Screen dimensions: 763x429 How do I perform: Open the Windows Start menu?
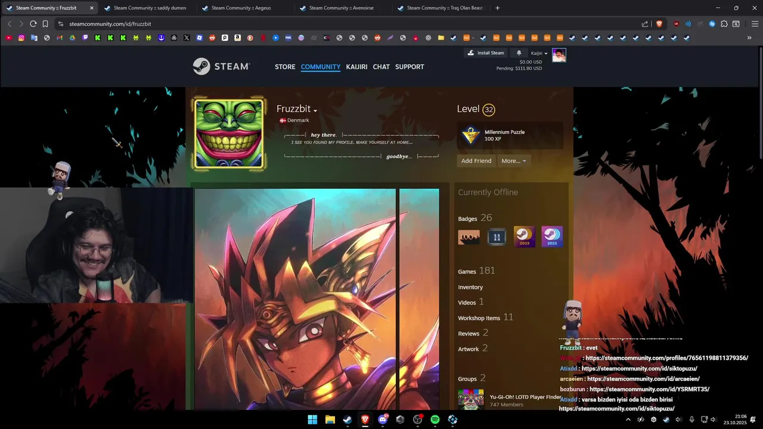[x=312, y=419]
